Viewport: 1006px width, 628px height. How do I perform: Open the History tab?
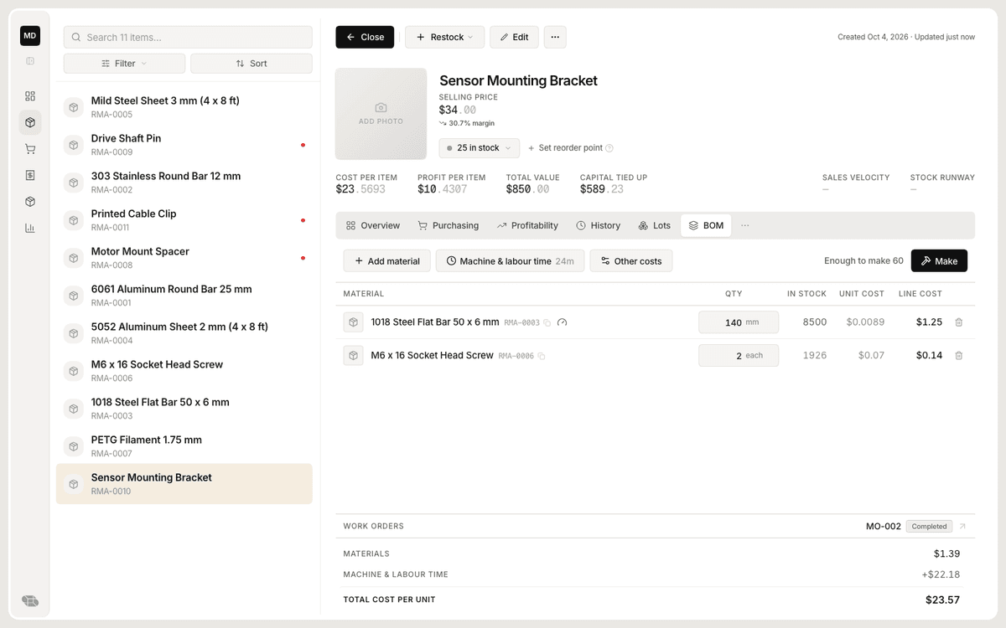click(x=599, y=225)
